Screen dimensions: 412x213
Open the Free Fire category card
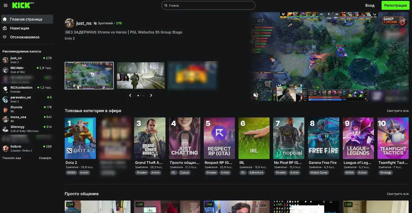point(324,138)
